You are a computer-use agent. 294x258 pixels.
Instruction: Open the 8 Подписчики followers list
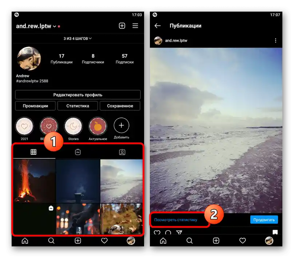[93, 59]
